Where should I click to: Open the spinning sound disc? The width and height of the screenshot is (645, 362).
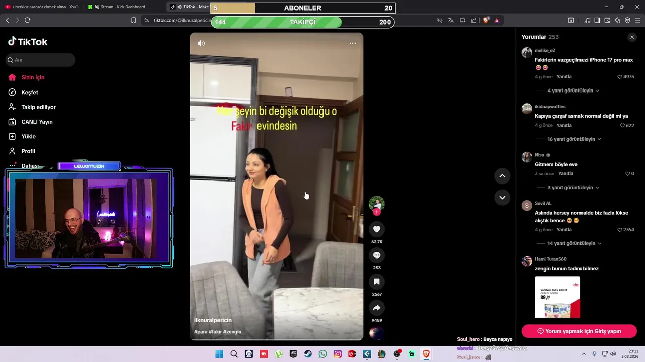pyautogui.click(x=377, y=333)
